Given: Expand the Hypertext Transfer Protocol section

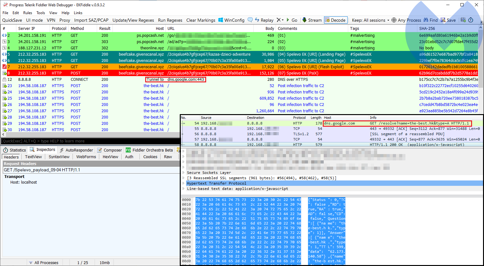Looking at the screenshot, I should click(184, 183).
